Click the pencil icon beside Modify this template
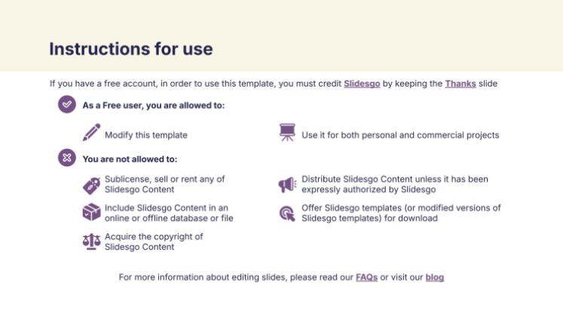The width and height of the screenshot is (563, 316). pos(91,133)
